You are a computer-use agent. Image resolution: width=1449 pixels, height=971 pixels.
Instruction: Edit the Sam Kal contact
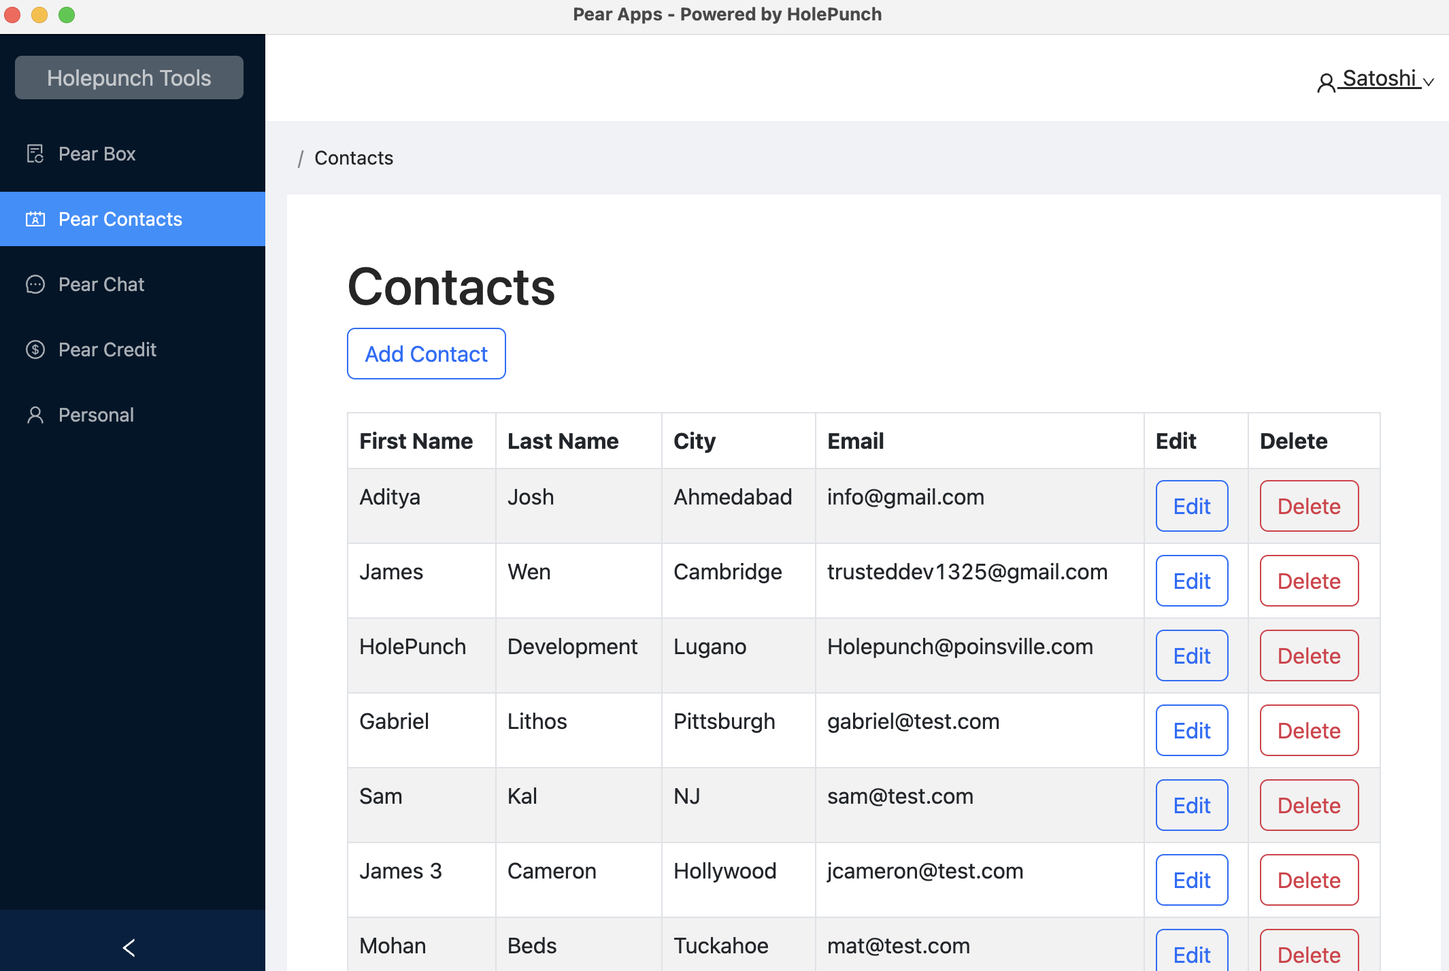click(x=1192, y=805)
